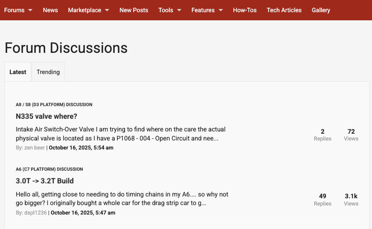This screenshot has height=229, width=372.
Task: Open the Features dropdown menu
Action: [x=207, y=10]
